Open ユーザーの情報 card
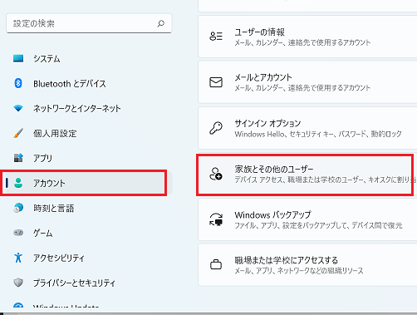This screenshot has height=315, width=417. point(307,37)
